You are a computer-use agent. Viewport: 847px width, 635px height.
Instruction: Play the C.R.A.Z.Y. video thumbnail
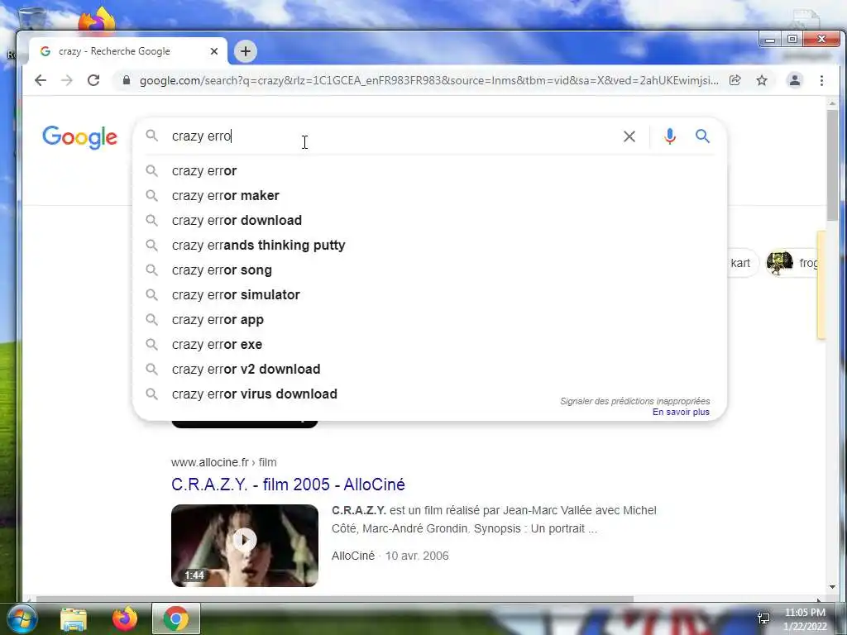(245, 546)
